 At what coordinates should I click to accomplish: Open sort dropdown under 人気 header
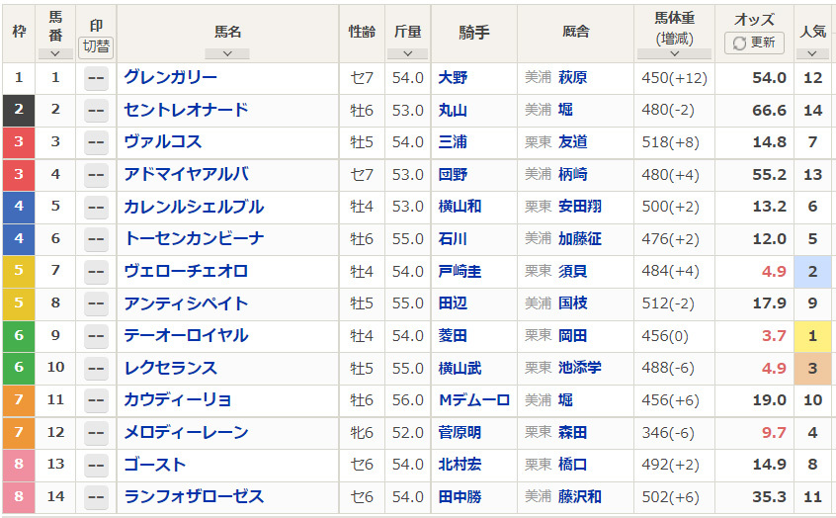(x=812, y=53)
